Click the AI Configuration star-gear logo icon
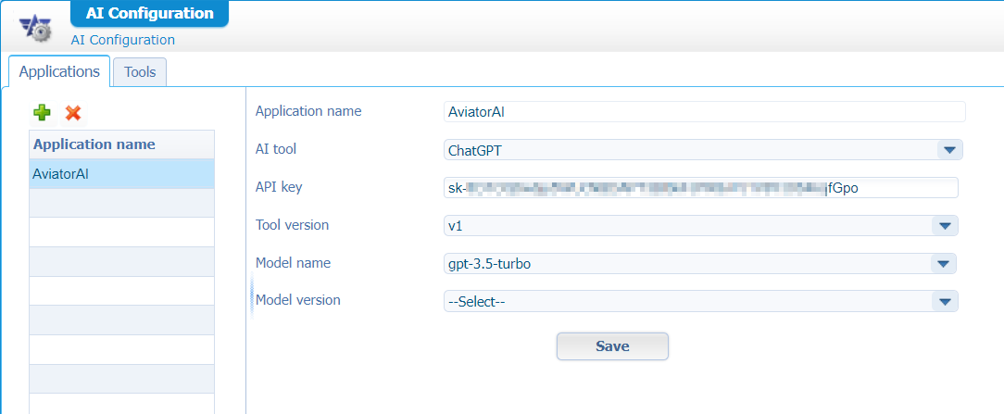The image size is (1004, 414). 35,28
